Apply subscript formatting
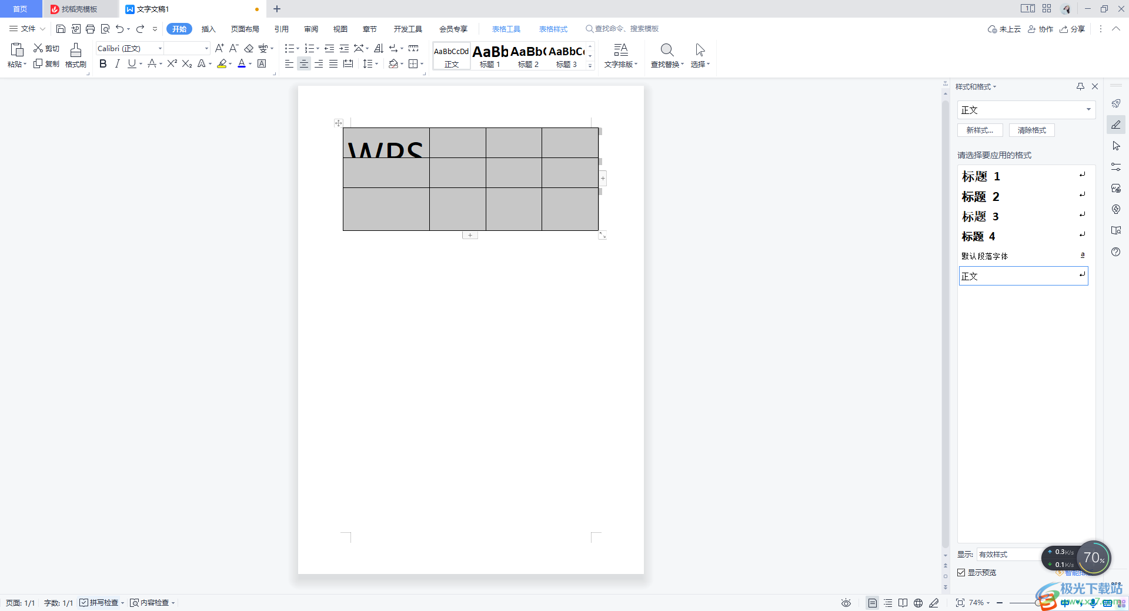The image size is (1129, 611). point(187,63)
